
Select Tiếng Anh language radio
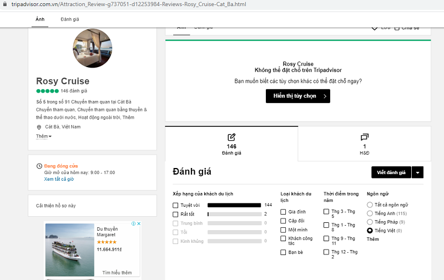[x=370, y=213]
